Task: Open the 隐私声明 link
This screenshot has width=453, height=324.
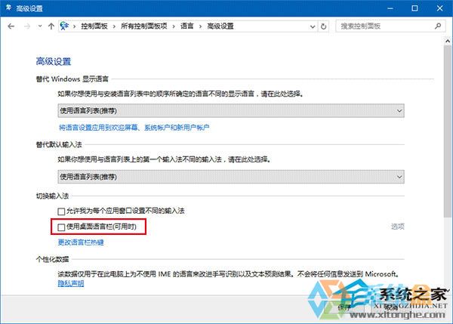Action: click(x=71, y=283)
